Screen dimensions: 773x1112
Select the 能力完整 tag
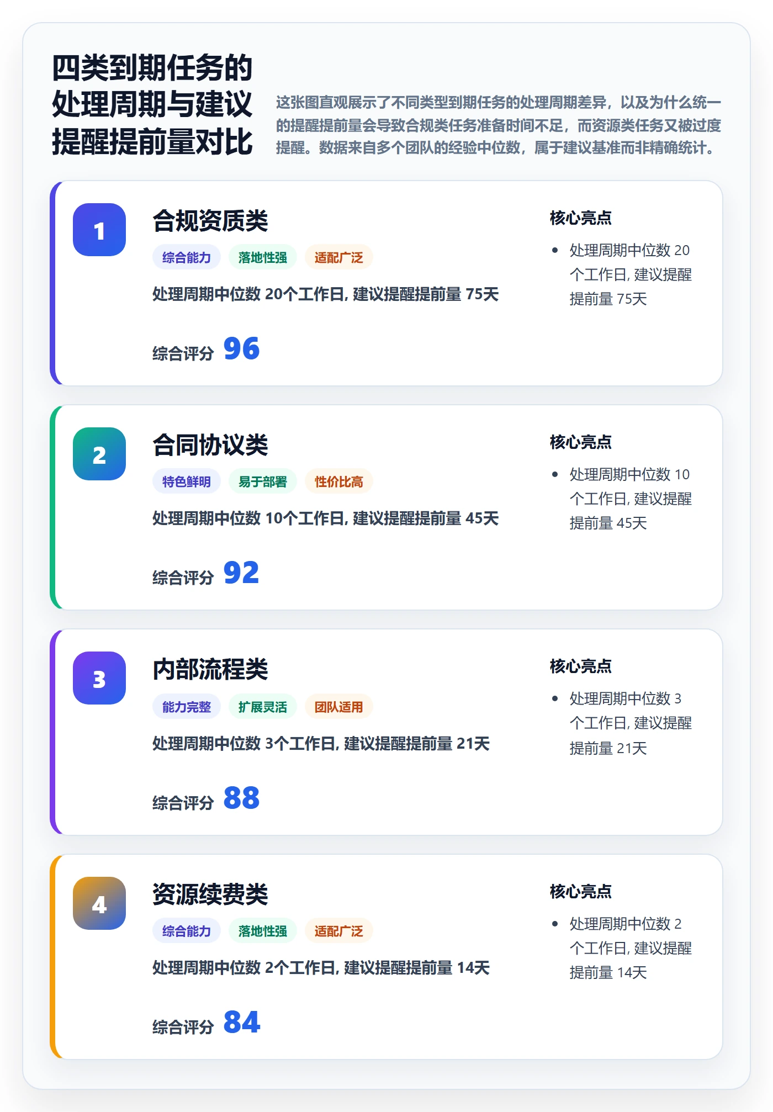tap(187, 707)
